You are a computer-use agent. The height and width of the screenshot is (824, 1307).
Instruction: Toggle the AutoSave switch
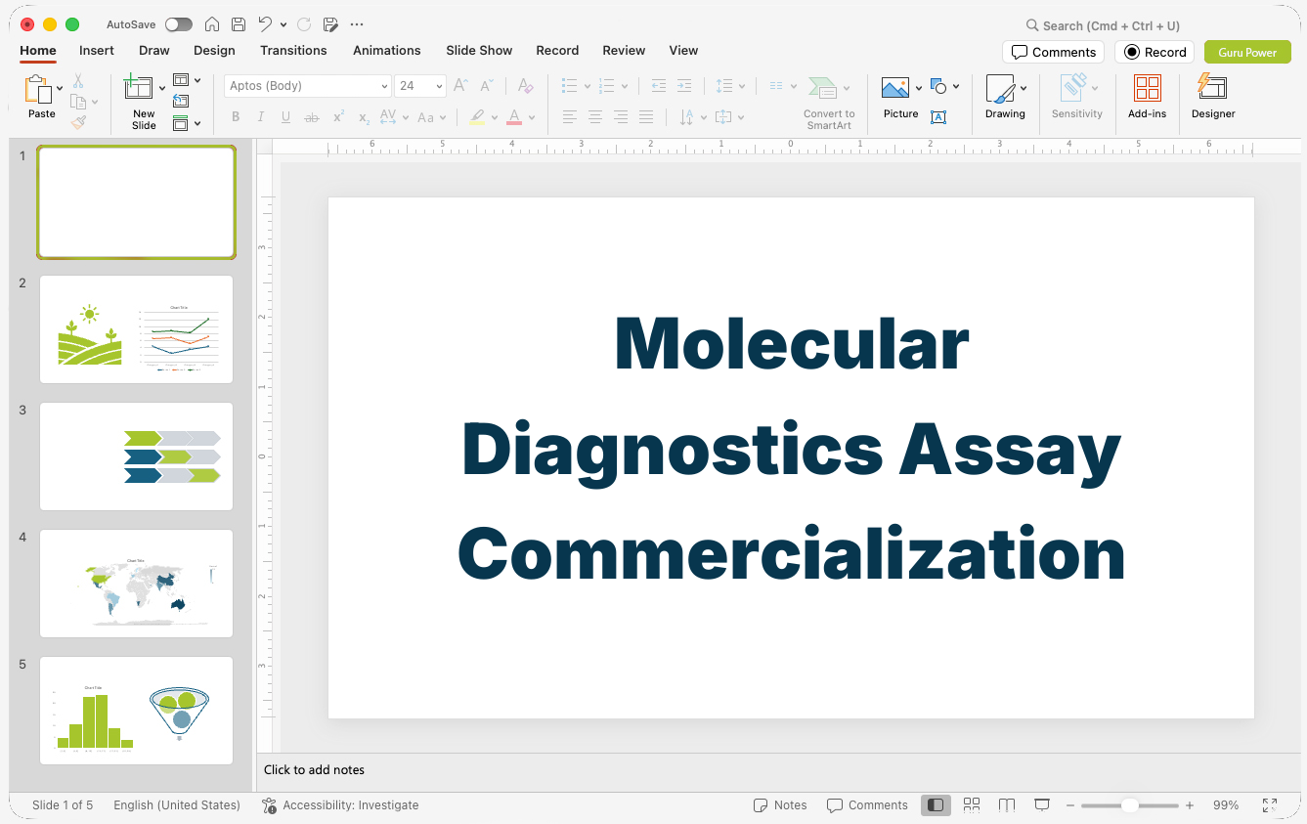(179, 24)
